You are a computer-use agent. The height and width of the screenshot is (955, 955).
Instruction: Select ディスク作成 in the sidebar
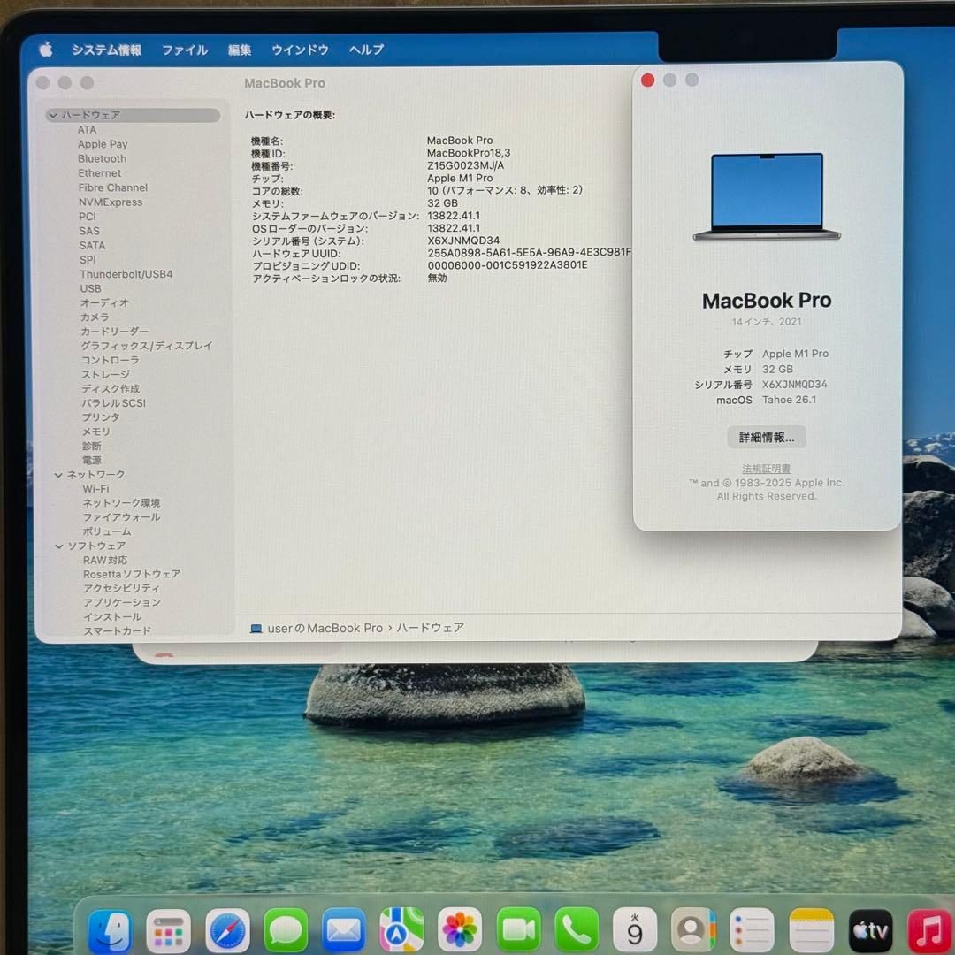(111, 389)
